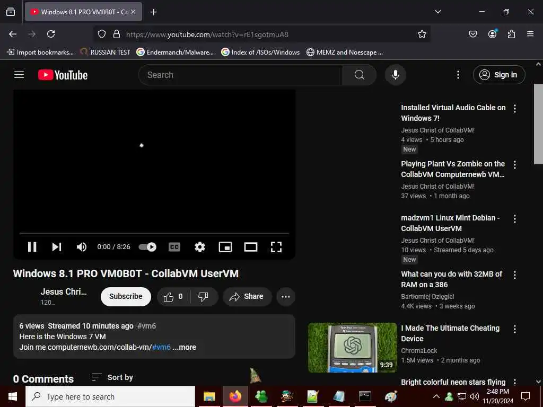This screenshot has width=543, height=407.
Task: Open Firefox account icon
Action: point(492,34)
